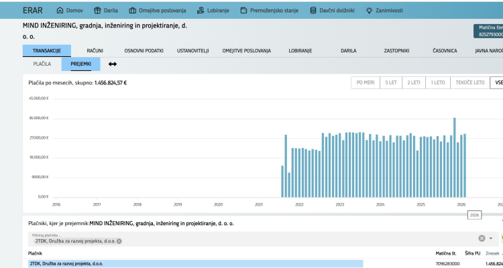The width and height of the screenshot is (503, 268).
Task: Go to Lobiranje in top navigation bar
Action: [213, 10]
